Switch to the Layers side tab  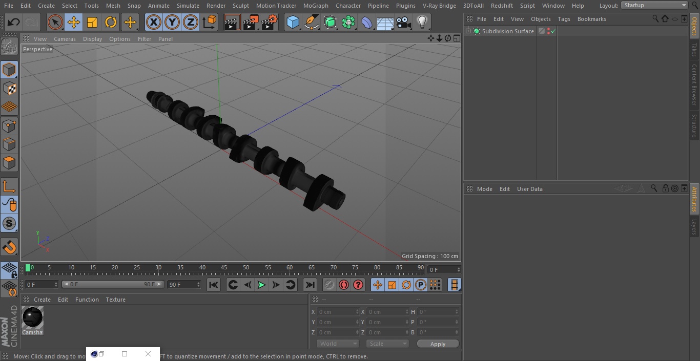click(x=694, y=226)
